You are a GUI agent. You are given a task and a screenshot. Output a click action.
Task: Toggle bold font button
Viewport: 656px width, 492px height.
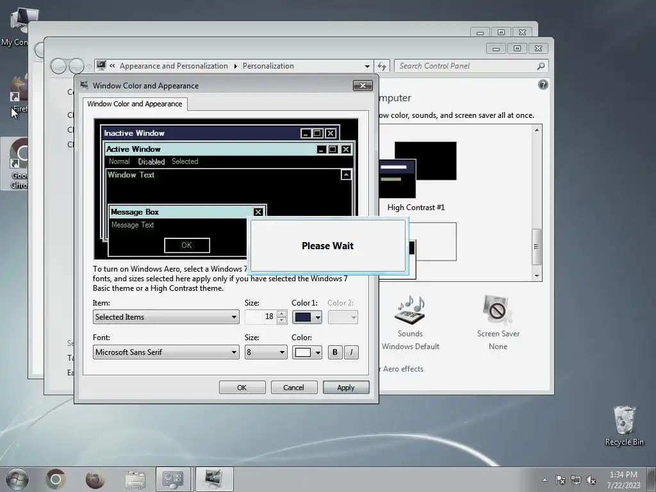(334, 352)
